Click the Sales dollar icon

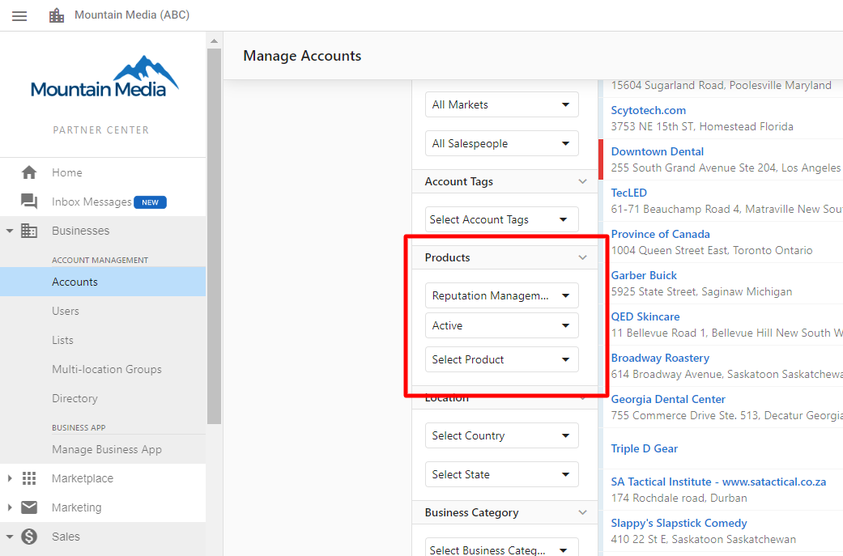[x=29, y=536]
